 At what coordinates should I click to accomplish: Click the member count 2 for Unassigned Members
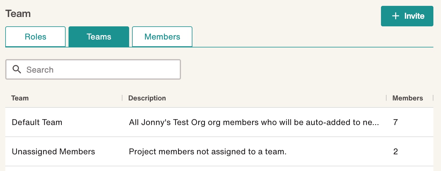(395, 152)
